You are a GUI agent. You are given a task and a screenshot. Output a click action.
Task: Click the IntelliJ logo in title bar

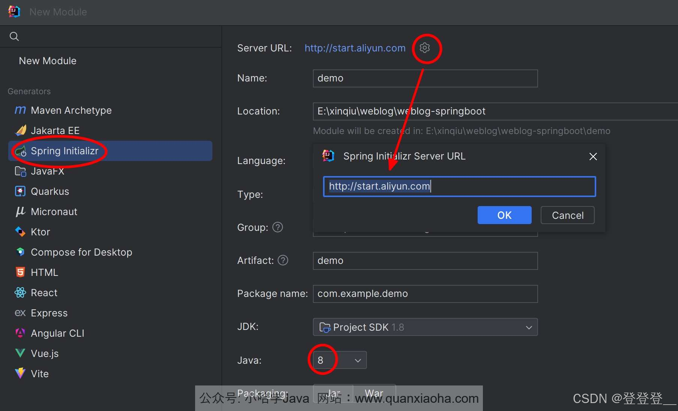pos(14,12)
